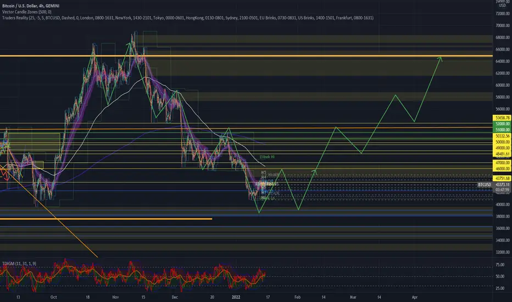Click the 03:47:59 countdown timer
512x302 pixels.
point(502,189)
